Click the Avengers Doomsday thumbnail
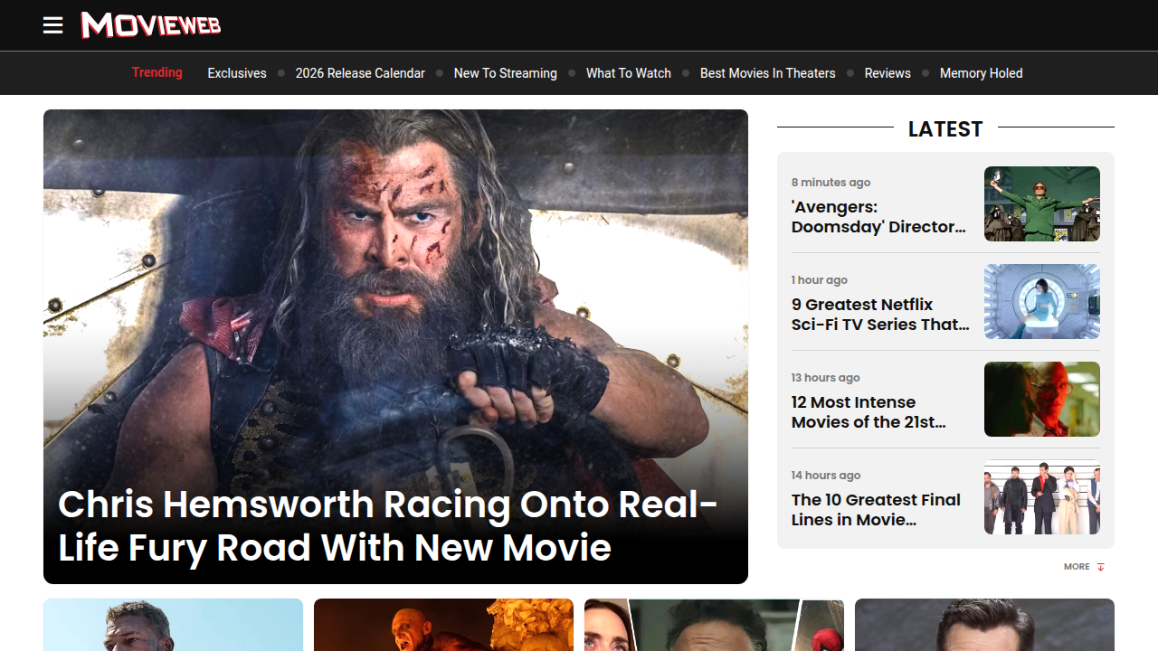Image resolution: width=1158 pixels, height=651 pixels. coord(1042,203)
